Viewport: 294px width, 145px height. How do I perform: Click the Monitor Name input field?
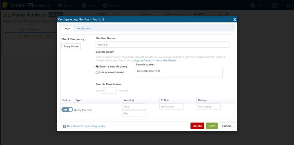tap(162, 45)
